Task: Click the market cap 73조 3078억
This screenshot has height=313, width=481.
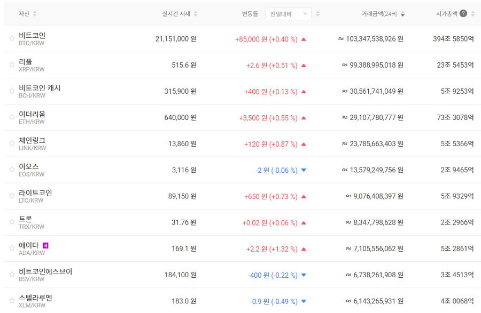Action: tap(455, 117)
